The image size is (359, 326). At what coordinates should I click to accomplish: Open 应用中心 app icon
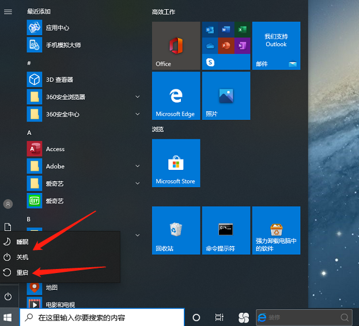point(35,28)
